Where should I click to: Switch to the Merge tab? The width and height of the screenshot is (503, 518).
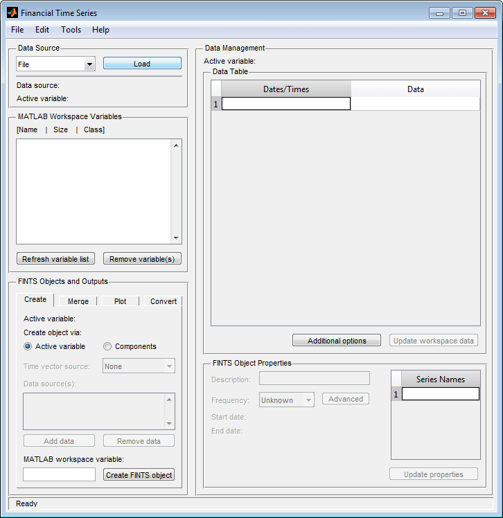[78, 301]
